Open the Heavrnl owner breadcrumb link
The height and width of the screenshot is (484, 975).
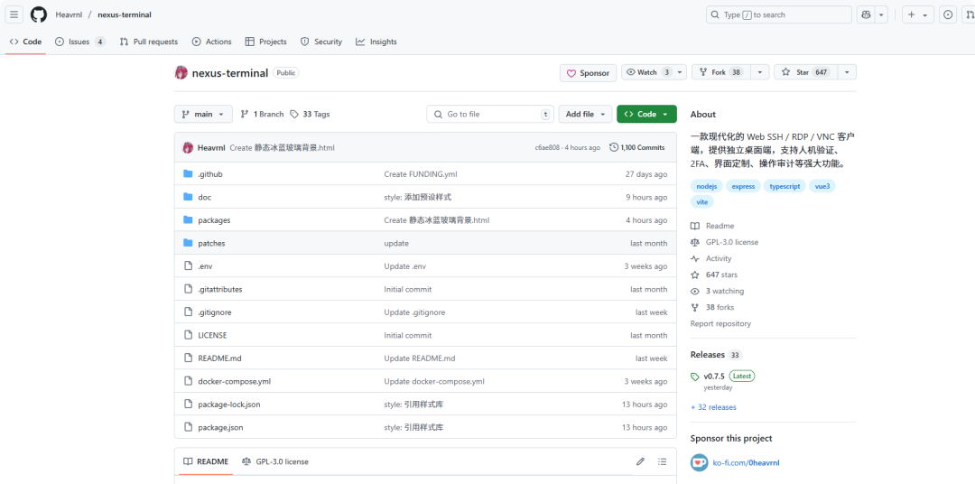[69, 15]
